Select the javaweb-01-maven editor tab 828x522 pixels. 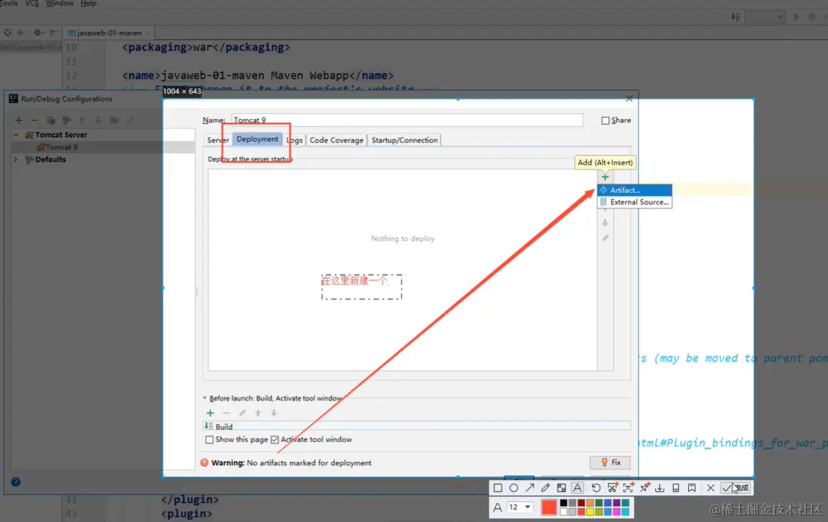109,33
